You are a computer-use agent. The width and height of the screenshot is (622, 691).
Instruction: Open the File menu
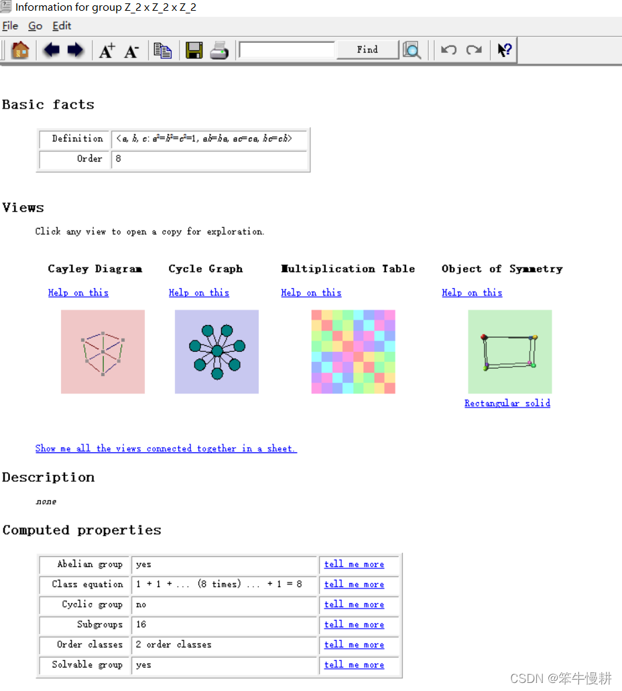(x=10, y=26)
